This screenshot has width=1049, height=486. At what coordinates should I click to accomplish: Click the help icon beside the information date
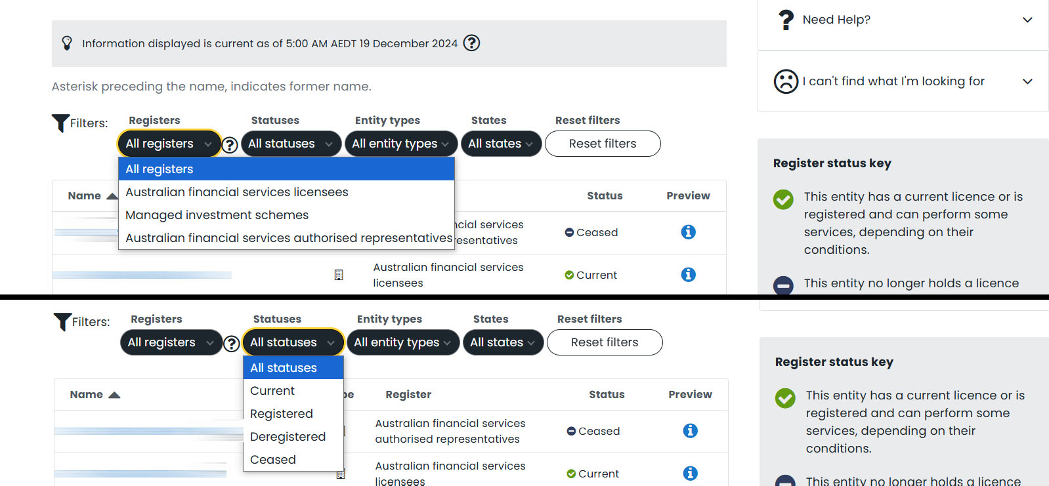(x=471, y=43)
